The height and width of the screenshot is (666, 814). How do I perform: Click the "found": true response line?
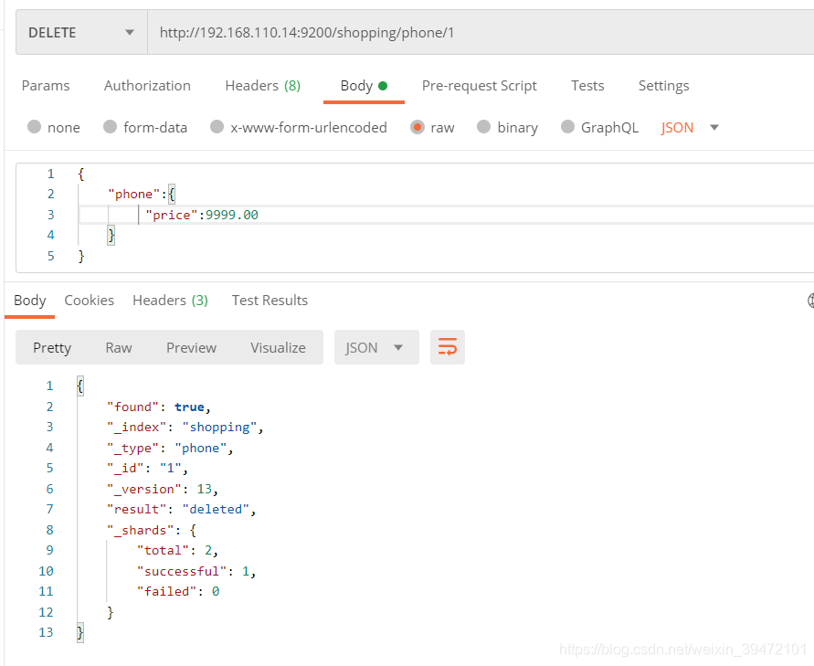[x=159, y=407]
